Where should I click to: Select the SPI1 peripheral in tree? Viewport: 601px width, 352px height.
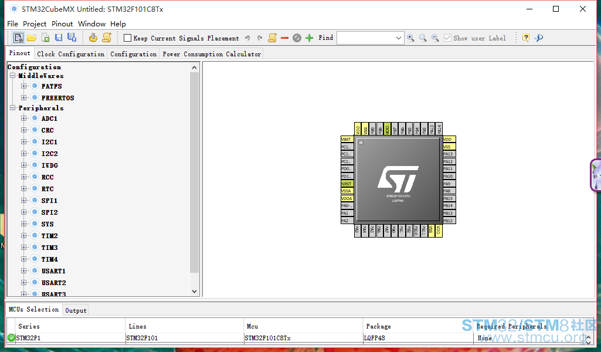(49, 201)
